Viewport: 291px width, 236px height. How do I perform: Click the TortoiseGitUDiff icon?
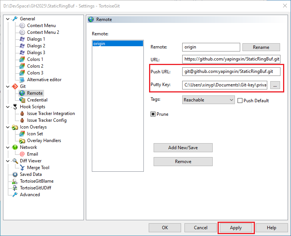pyautogui.click(x=15, y=188)
